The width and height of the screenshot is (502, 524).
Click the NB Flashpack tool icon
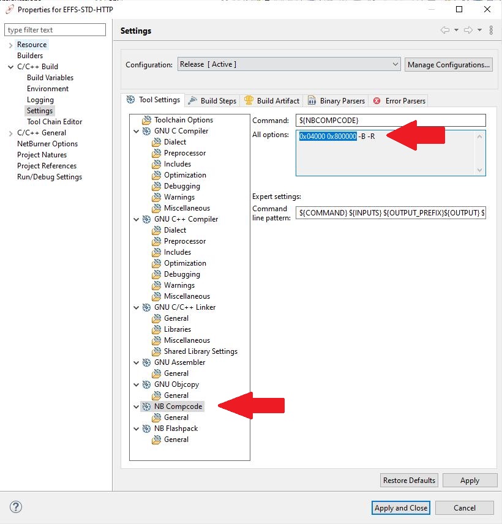(146, 429)
